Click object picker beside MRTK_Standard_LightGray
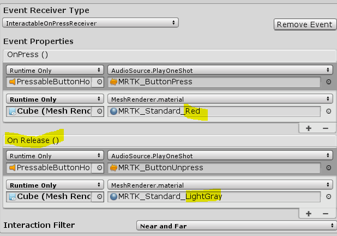This screenshot has width=337, height=236. [328, 197]
